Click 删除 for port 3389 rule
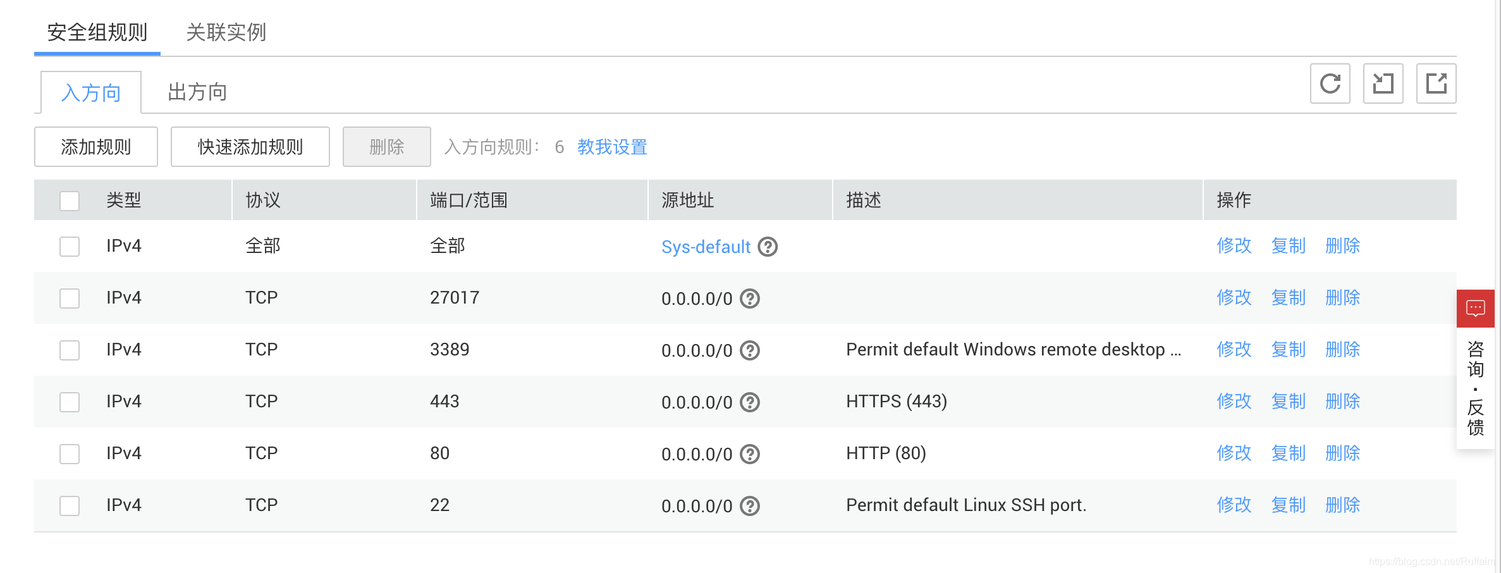This screenshot has width=1501, height=573. [1343, 350]
